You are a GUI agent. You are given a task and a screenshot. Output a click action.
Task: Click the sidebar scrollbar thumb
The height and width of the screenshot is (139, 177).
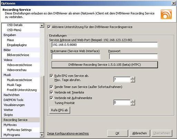coord(42,104)
